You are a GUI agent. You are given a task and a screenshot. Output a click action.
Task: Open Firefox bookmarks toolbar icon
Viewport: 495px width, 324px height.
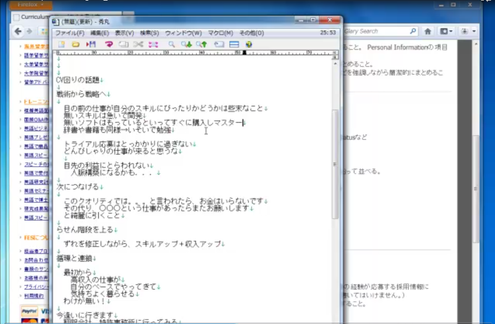coord(446,31)
